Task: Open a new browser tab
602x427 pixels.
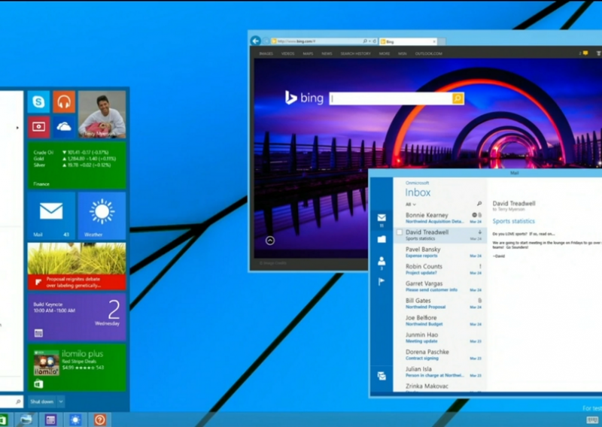Action: 442,41
